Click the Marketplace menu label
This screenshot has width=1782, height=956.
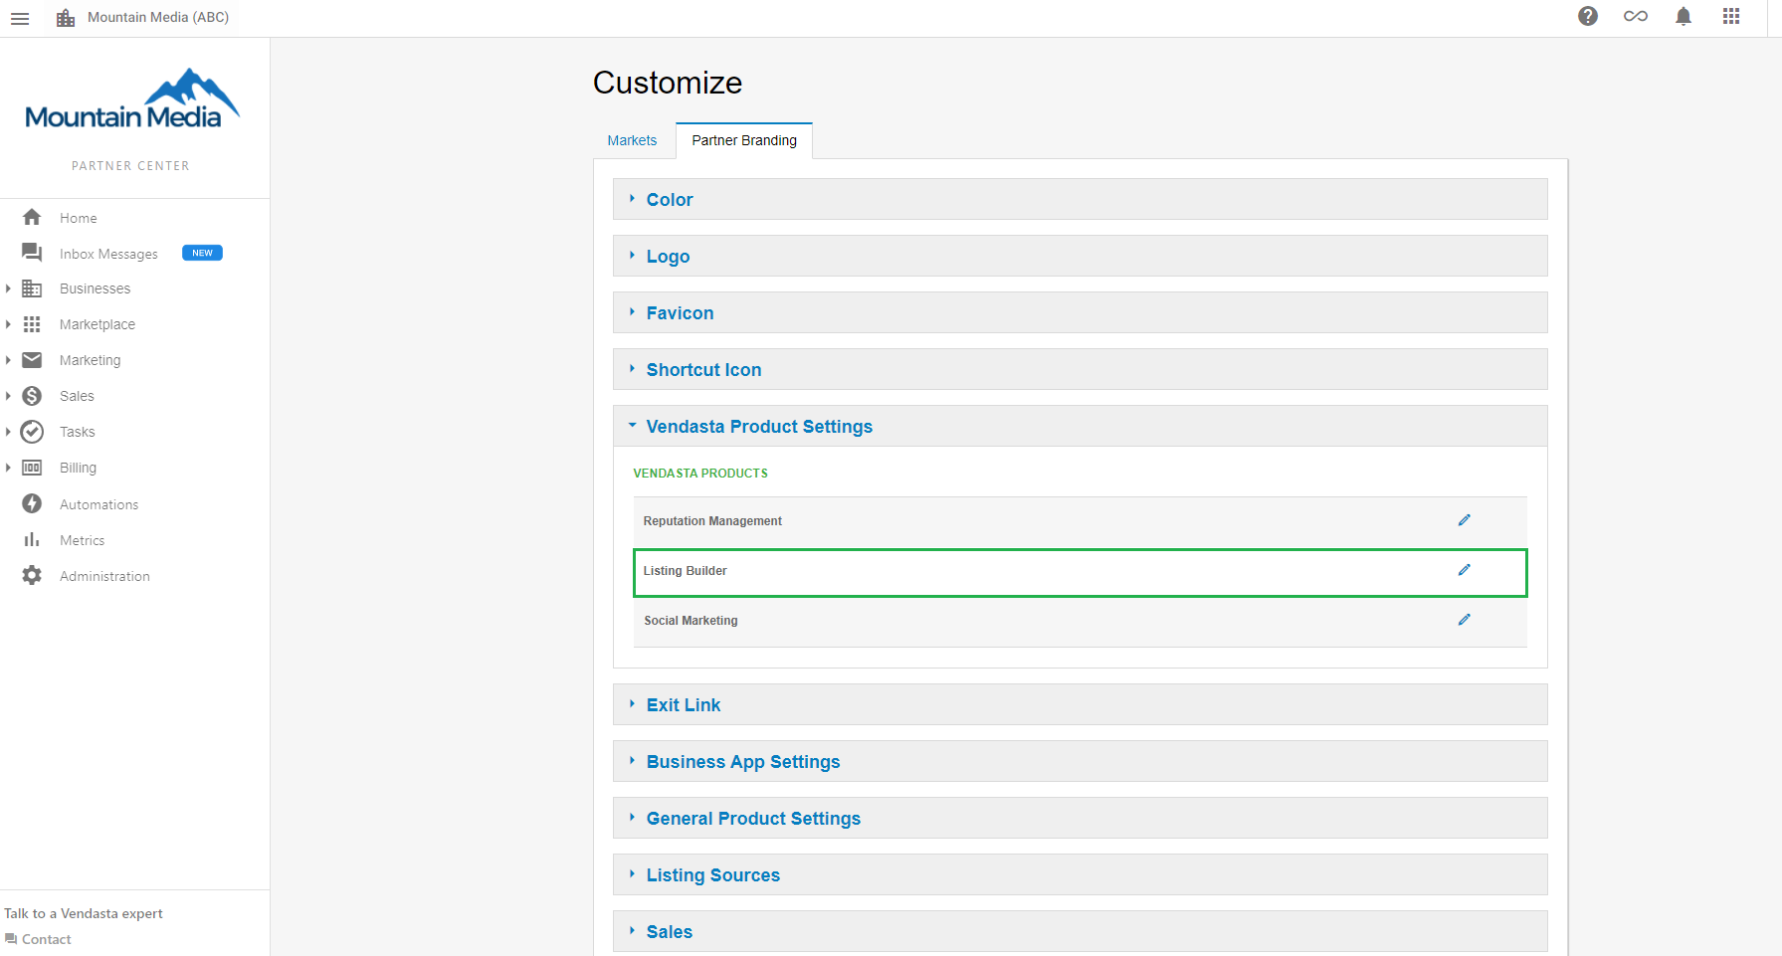(97, 324)
